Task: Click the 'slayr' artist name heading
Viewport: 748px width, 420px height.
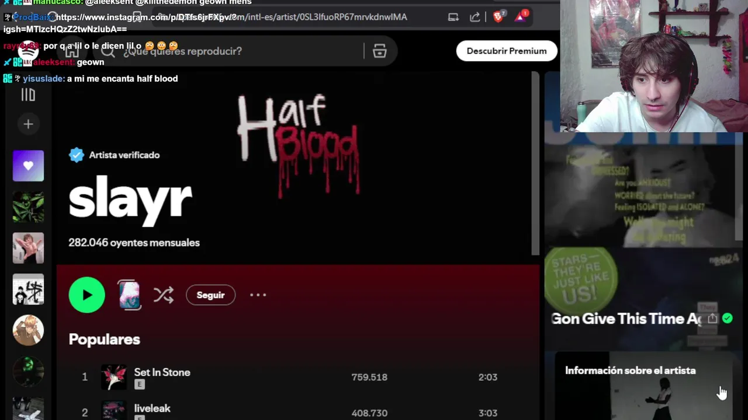Action: [x=130, y=200]
